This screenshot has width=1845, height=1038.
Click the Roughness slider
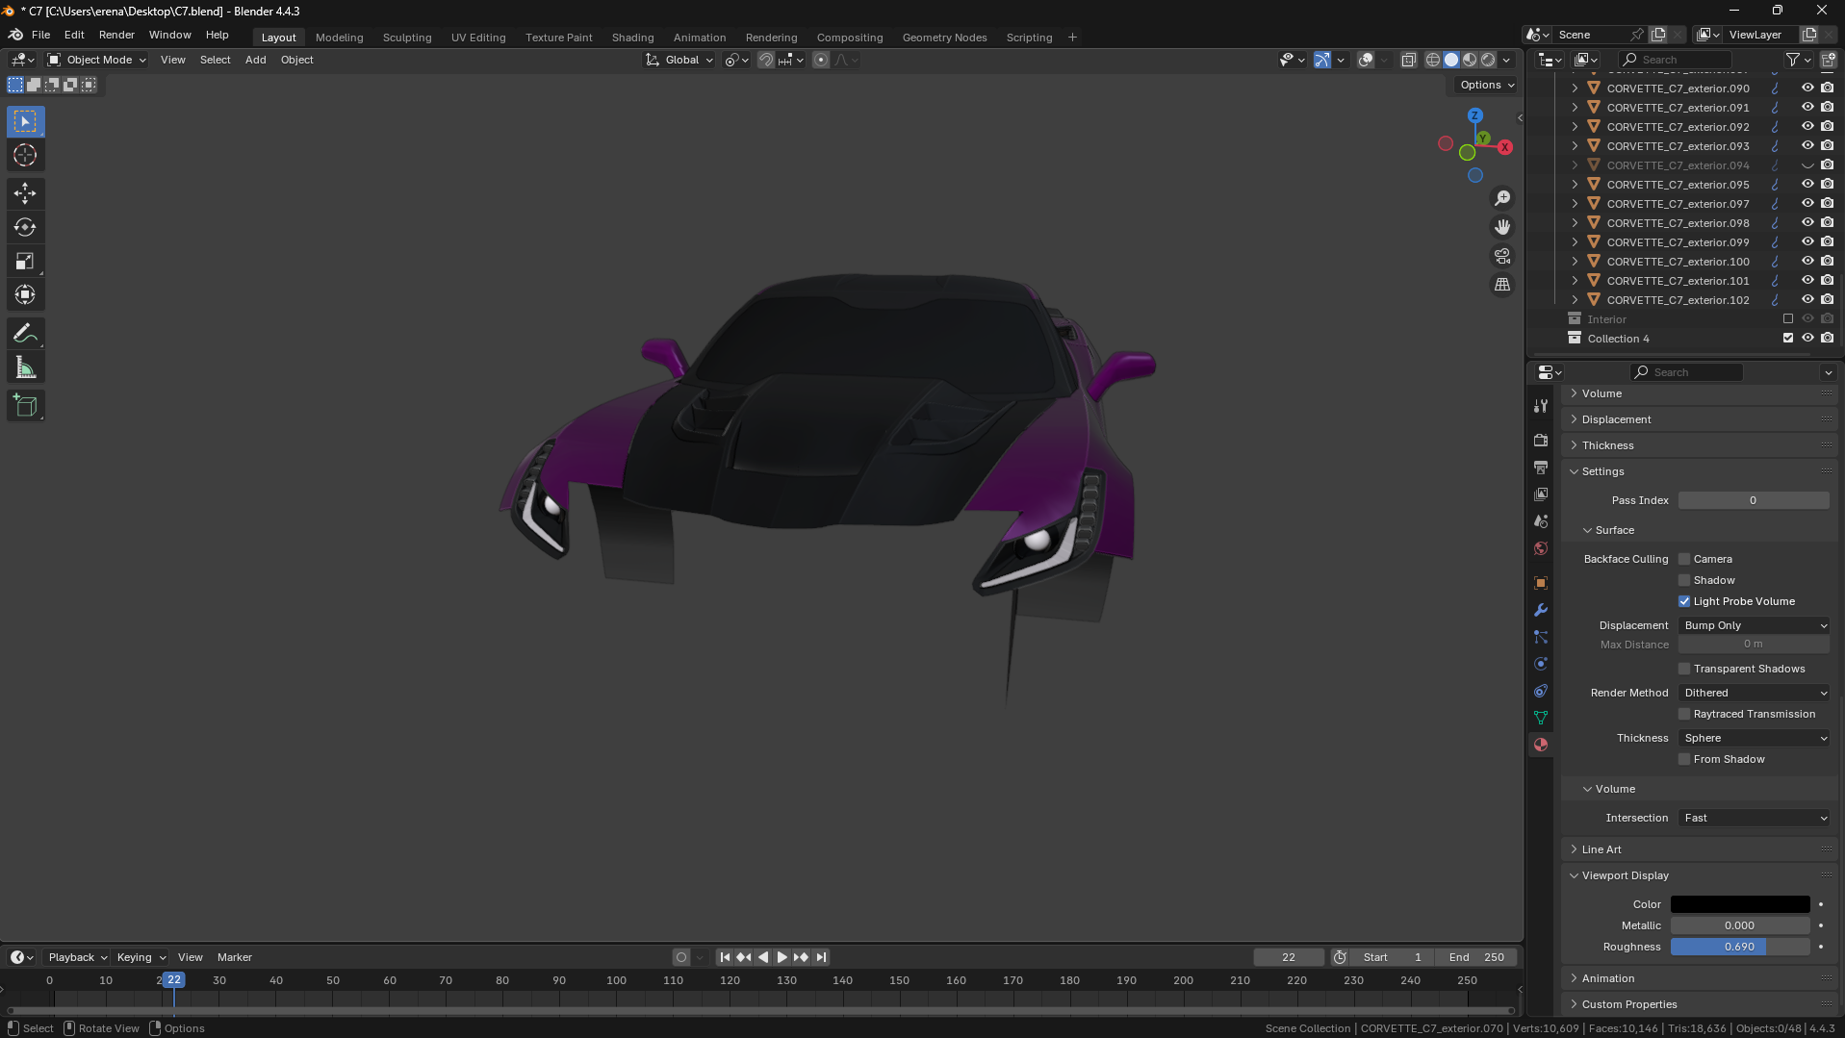tap(1740, 947)
